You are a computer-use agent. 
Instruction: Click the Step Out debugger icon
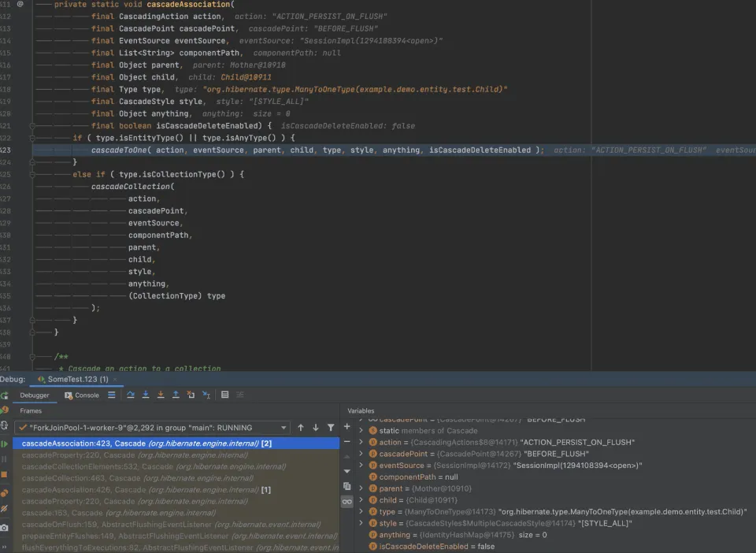[x=176, y=395]
